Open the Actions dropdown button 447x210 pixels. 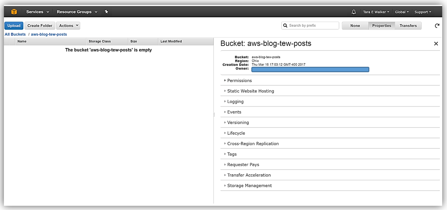68,26
